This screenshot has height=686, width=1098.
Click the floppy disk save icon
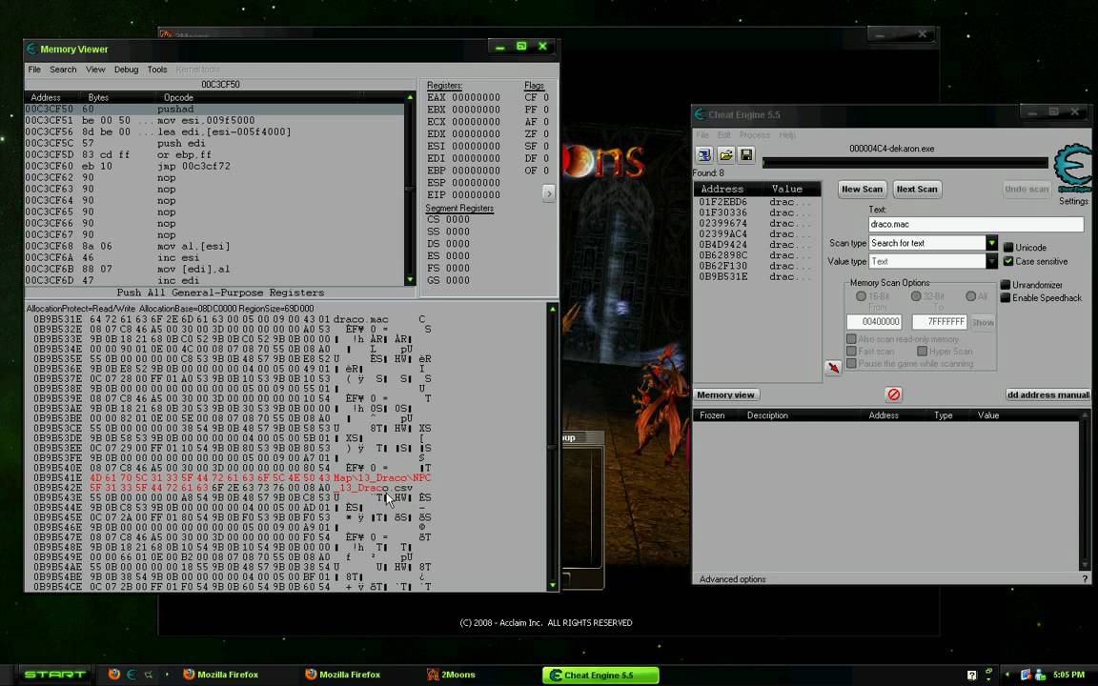click(x=746, y=154)
